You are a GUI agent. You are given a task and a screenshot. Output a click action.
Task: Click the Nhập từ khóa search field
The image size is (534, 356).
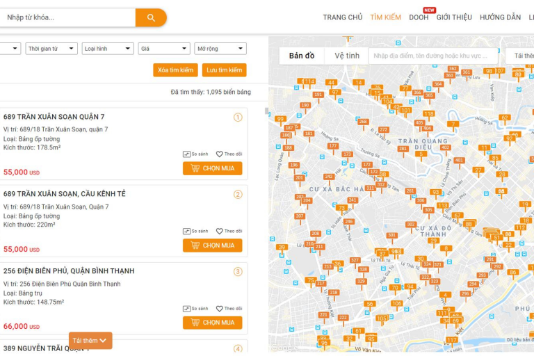(67, 17)
